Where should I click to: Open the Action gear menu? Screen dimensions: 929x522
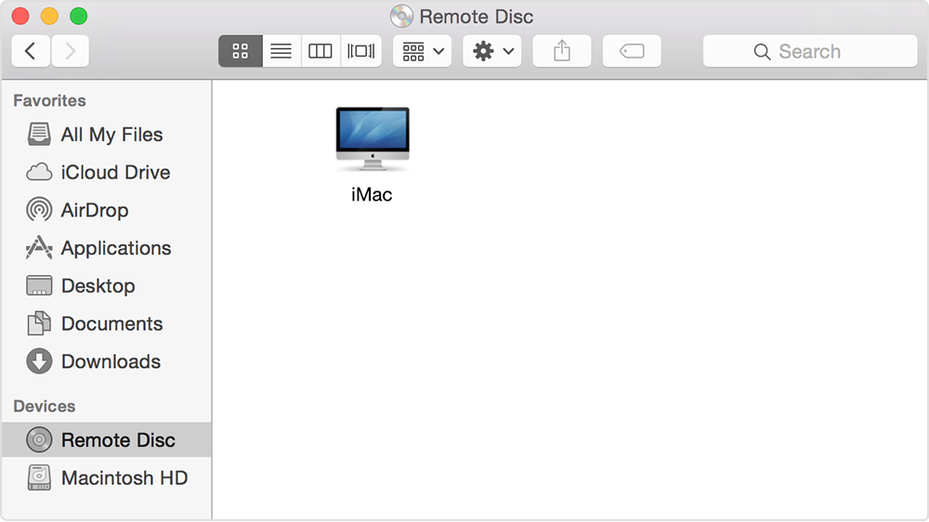coord(492,51)
